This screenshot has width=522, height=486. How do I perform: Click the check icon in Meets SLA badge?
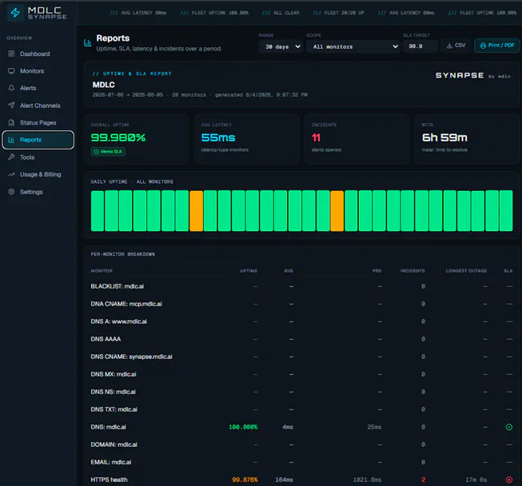point(96,152)
